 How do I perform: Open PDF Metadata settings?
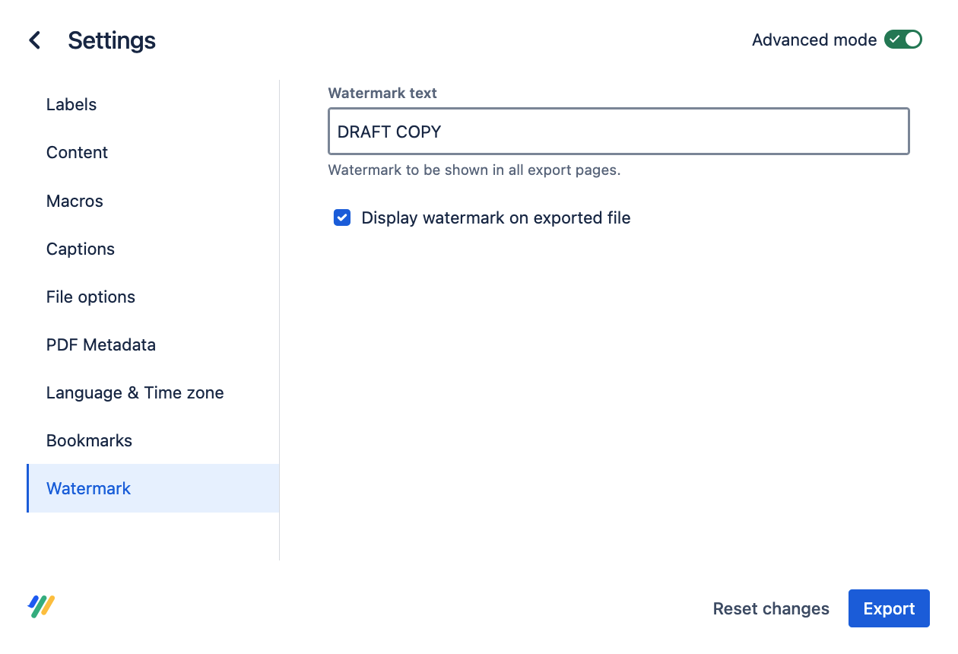pyautogui.click(x=101, y=345)
